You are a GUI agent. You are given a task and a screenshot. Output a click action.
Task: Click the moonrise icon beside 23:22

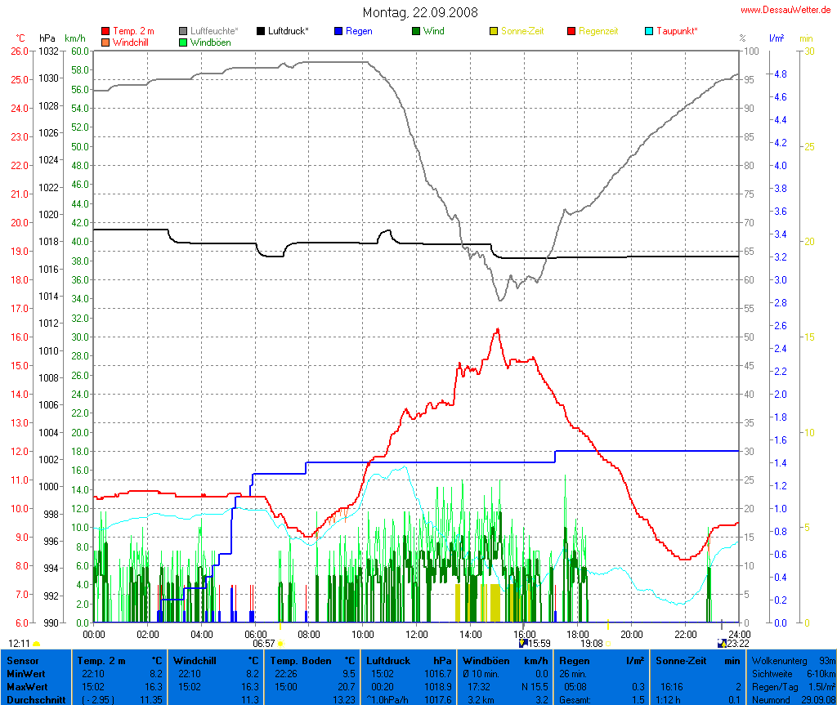(x=720, y=644)
